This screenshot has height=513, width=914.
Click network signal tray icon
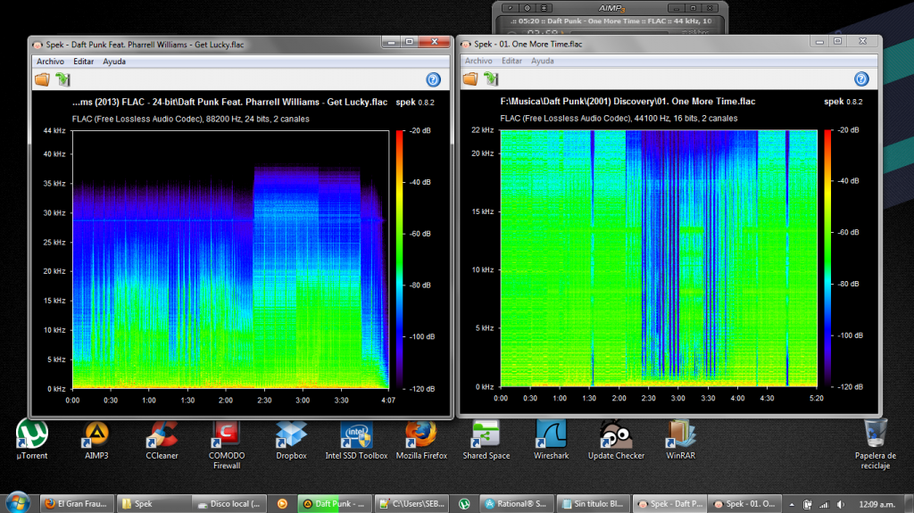[x=824, y=504]
